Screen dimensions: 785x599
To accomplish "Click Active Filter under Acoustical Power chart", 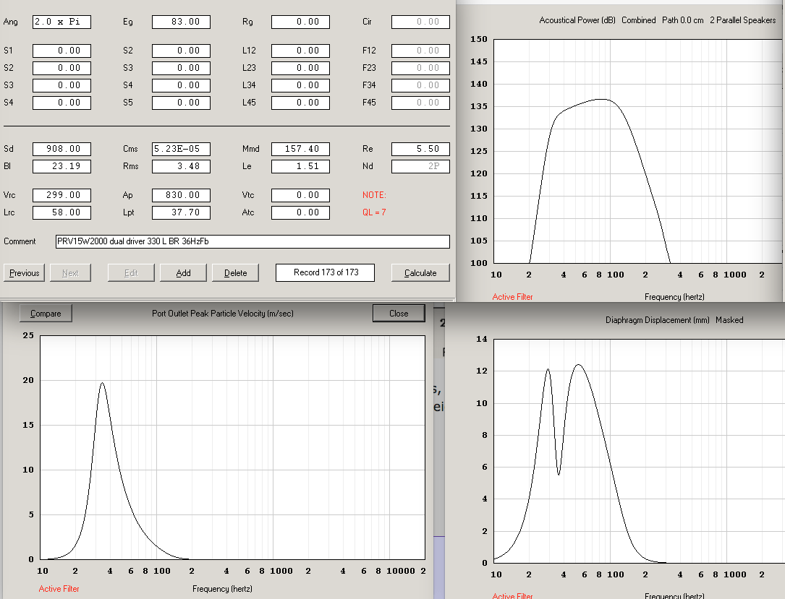I will [512, 297].
